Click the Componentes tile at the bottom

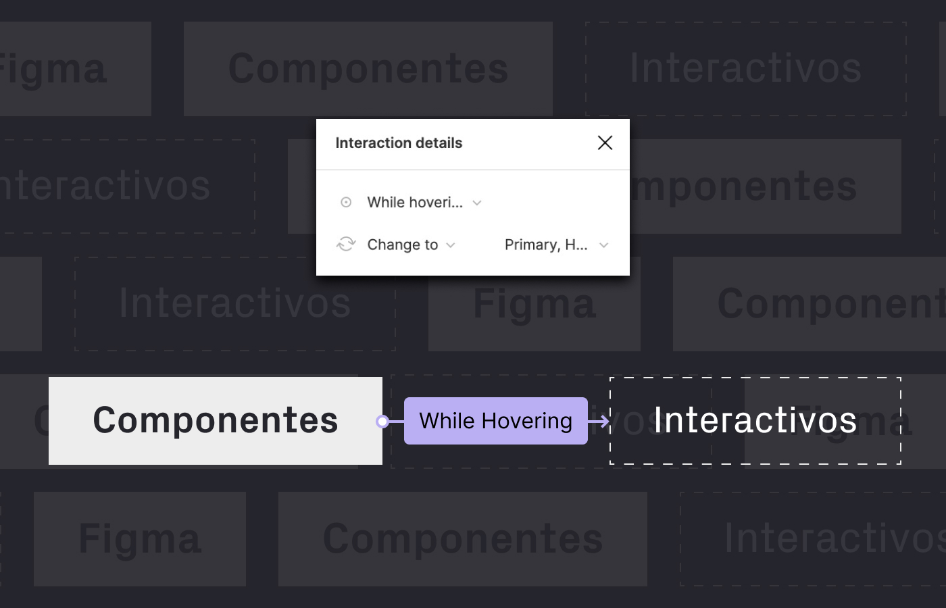pyautogui.click(x=462, y=539)
